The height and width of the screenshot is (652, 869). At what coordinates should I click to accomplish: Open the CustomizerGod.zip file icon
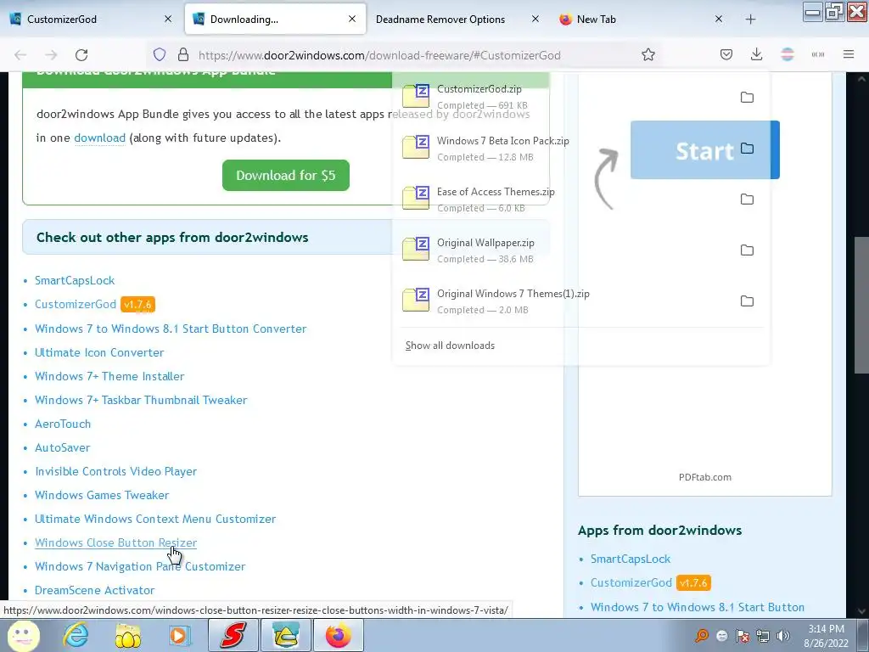(416, 96)
